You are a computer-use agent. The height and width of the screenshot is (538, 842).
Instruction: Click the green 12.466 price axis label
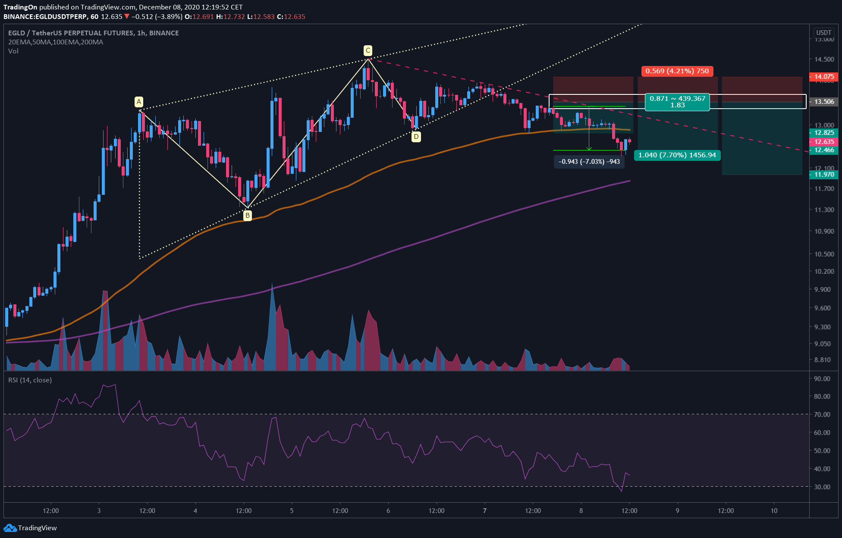(823, 150)
